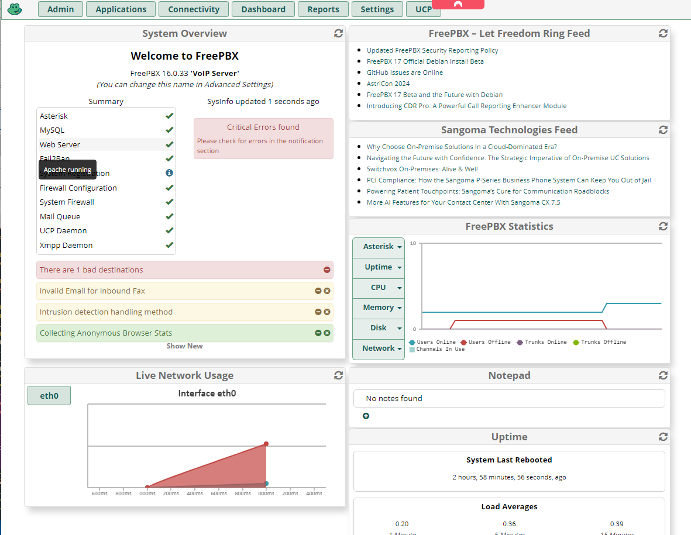
Task: Refresh the System Overview panel
Action: pos(338,33)
